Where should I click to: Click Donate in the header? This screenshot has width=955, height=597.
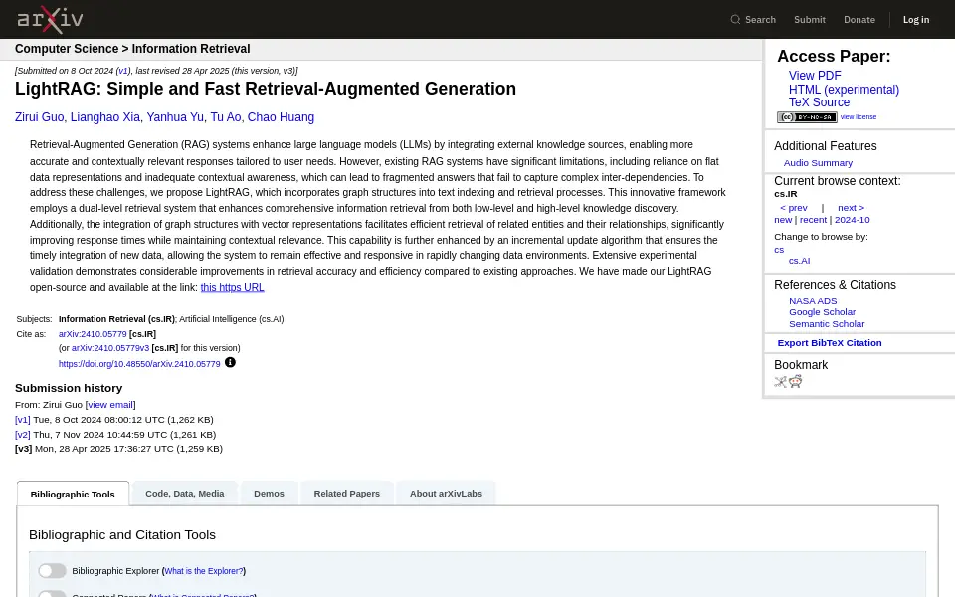[859, 20]
